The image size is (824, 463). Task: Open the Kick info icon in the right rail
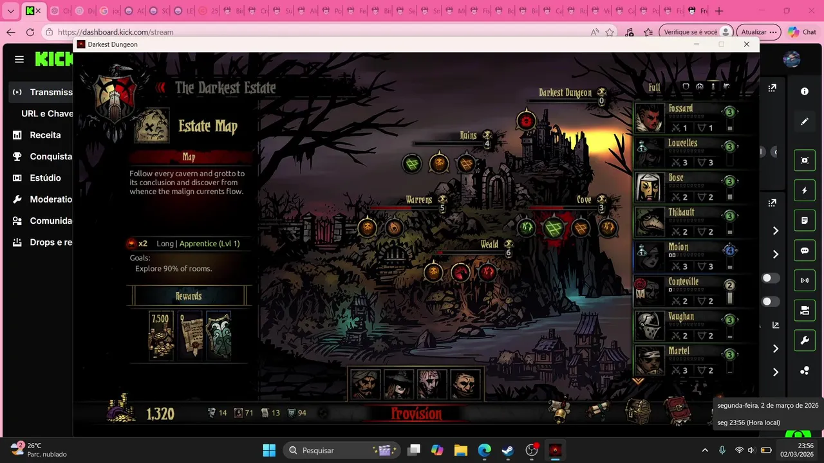pyautogui.click(x=804, y=92)
